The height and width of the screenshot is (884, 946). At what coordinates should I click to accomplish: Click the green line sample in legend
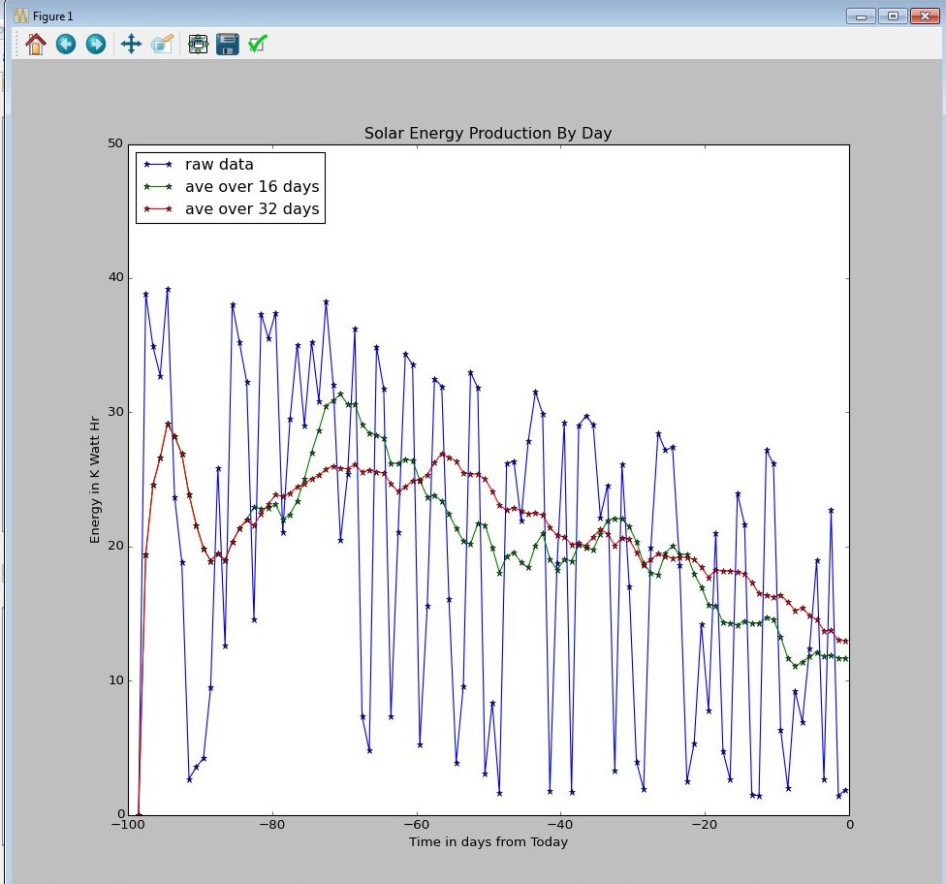click(159, 186)
